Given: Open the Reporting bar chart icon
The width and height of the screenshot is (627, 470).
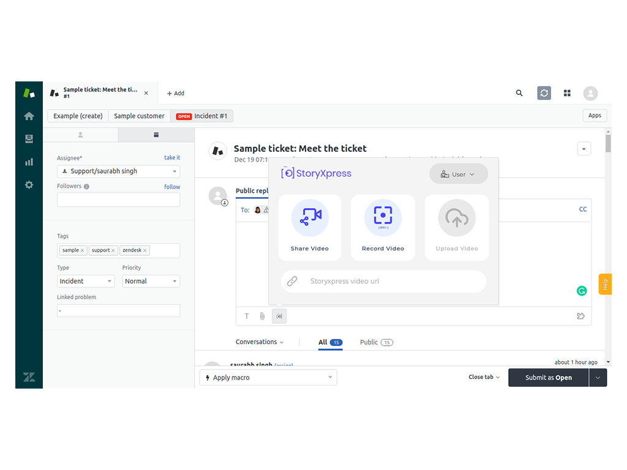Looking at the screenshot, I should click(x=29, y=162).
